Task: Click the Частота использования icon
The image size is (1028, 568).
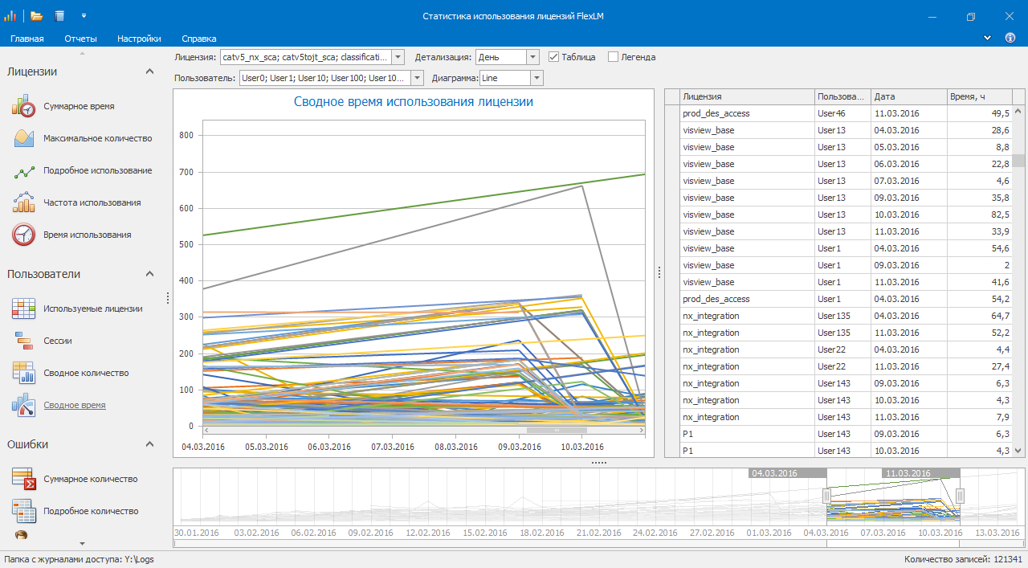Action: [23, 202]
